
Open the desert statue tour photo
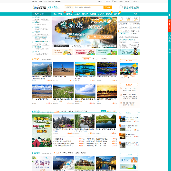click(63, 68)
